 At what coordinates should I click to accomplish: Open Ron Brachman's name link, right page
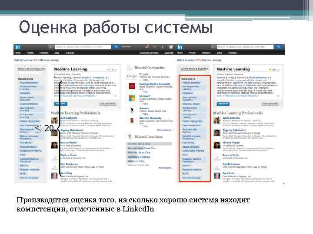231,164
